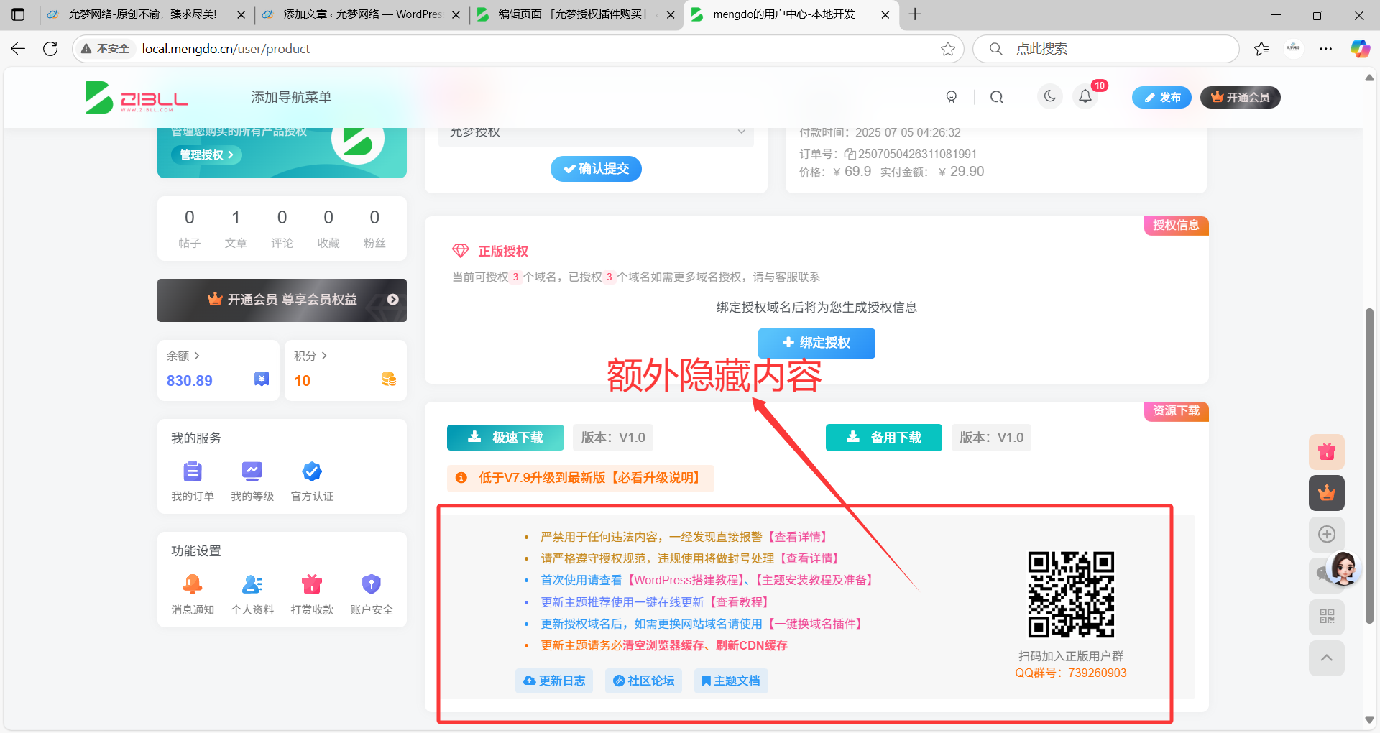
Task: Open the 开通会员 尊享会员权益 banner
Action: point(282,300)
